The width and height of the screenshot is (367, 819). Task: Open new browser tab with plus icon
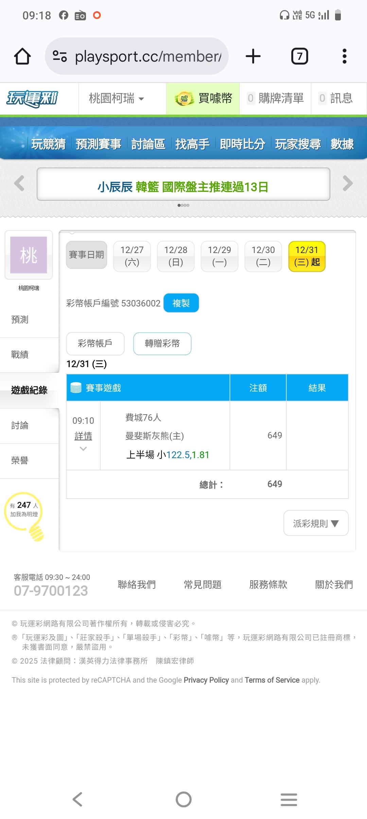[253, 56]
